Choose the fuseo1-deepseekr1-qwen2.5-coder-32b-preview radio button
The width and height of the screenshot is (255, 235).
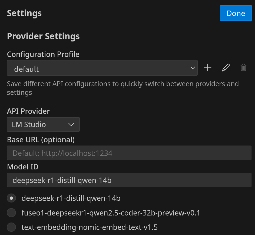(11, 213)
